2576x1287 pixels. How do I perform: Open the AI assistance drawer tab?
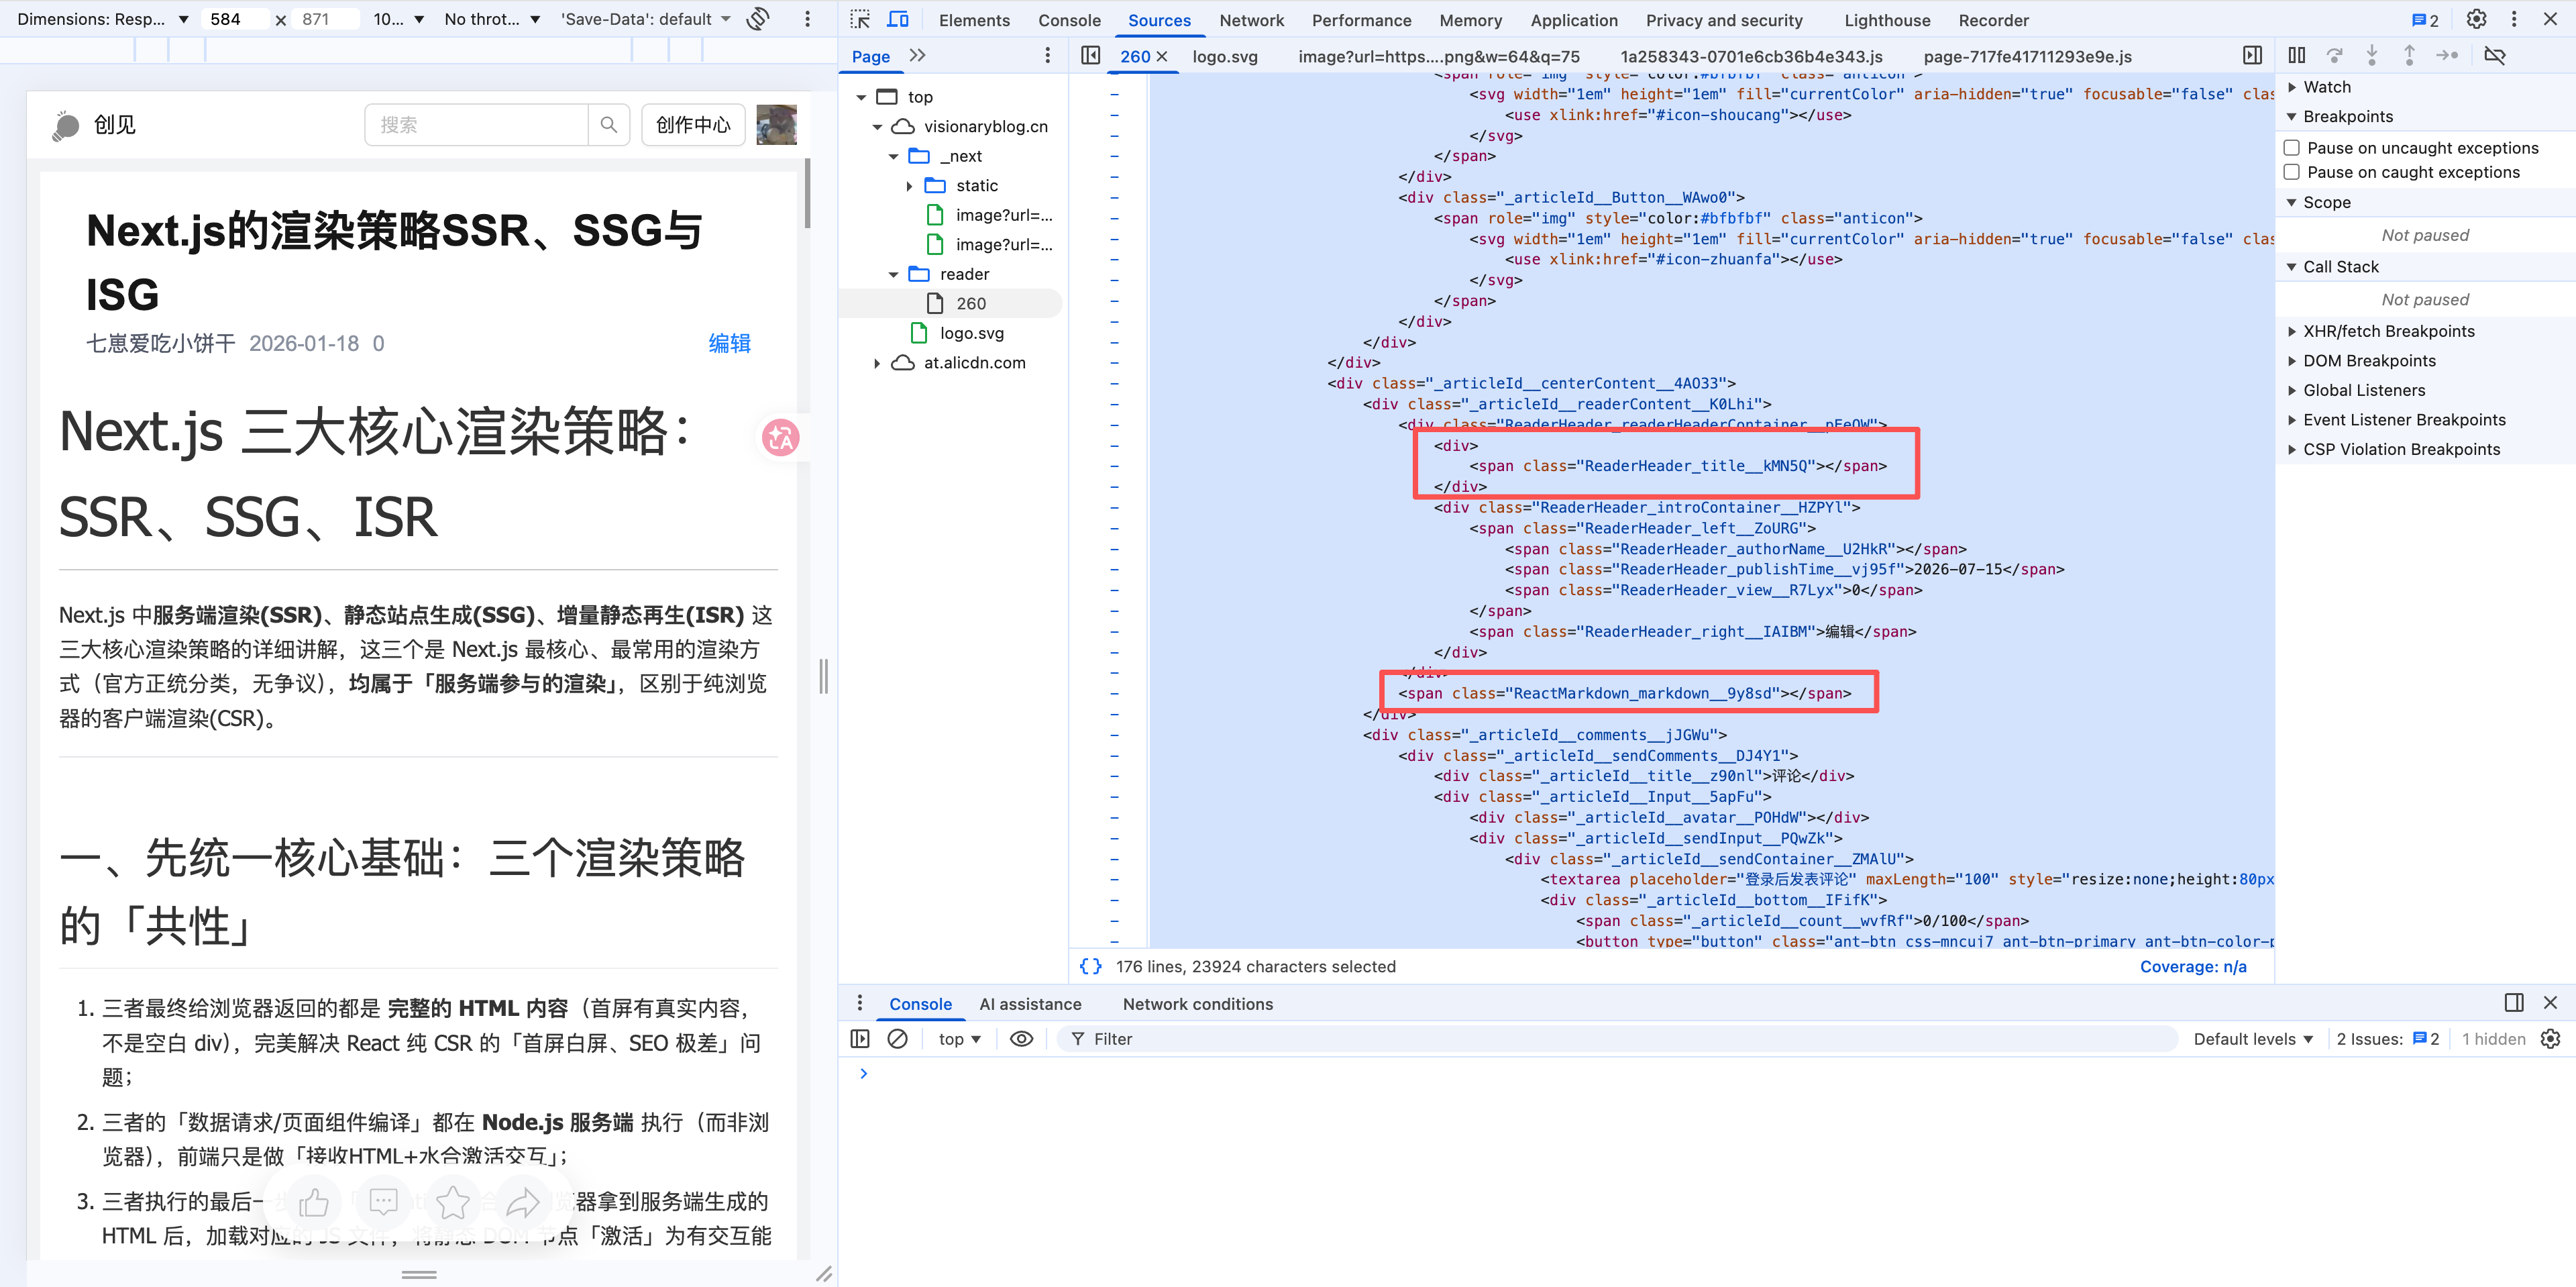tap(1030, 1004)
